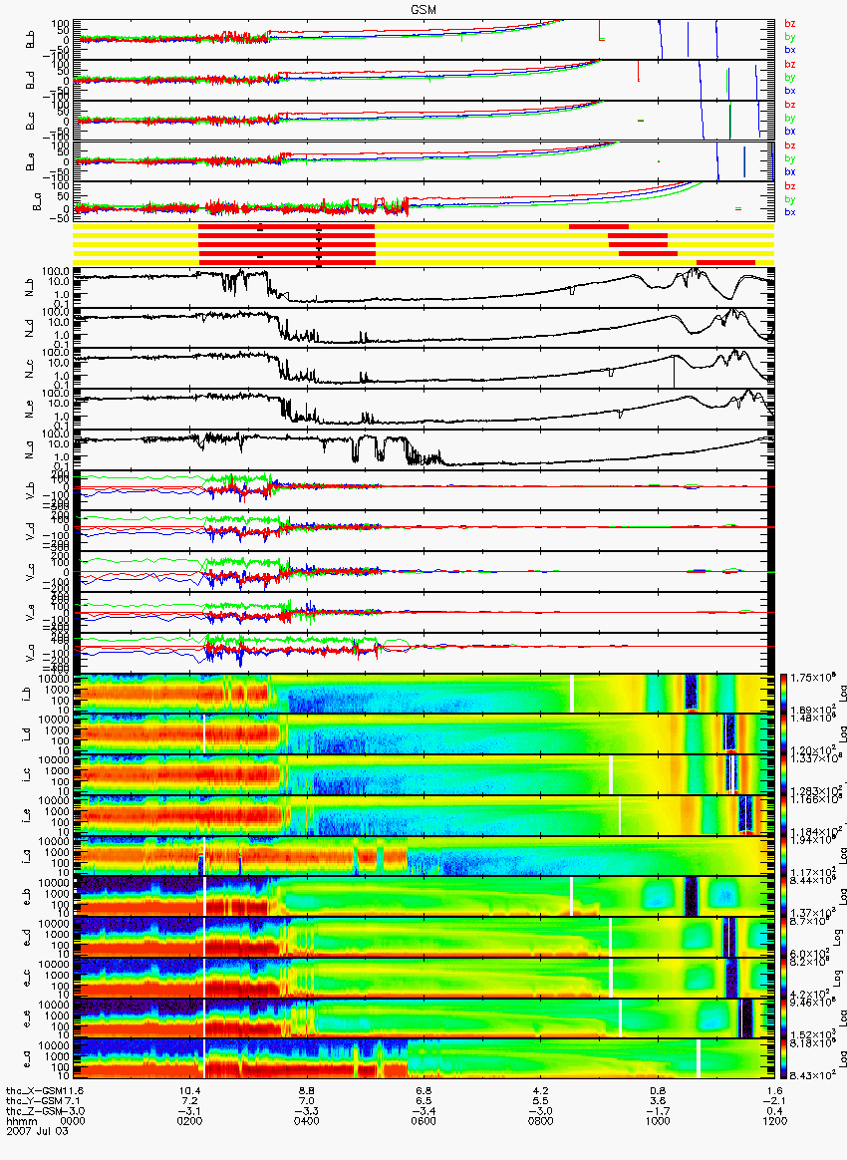Click the e_e electron spectrogram label

27,1018
